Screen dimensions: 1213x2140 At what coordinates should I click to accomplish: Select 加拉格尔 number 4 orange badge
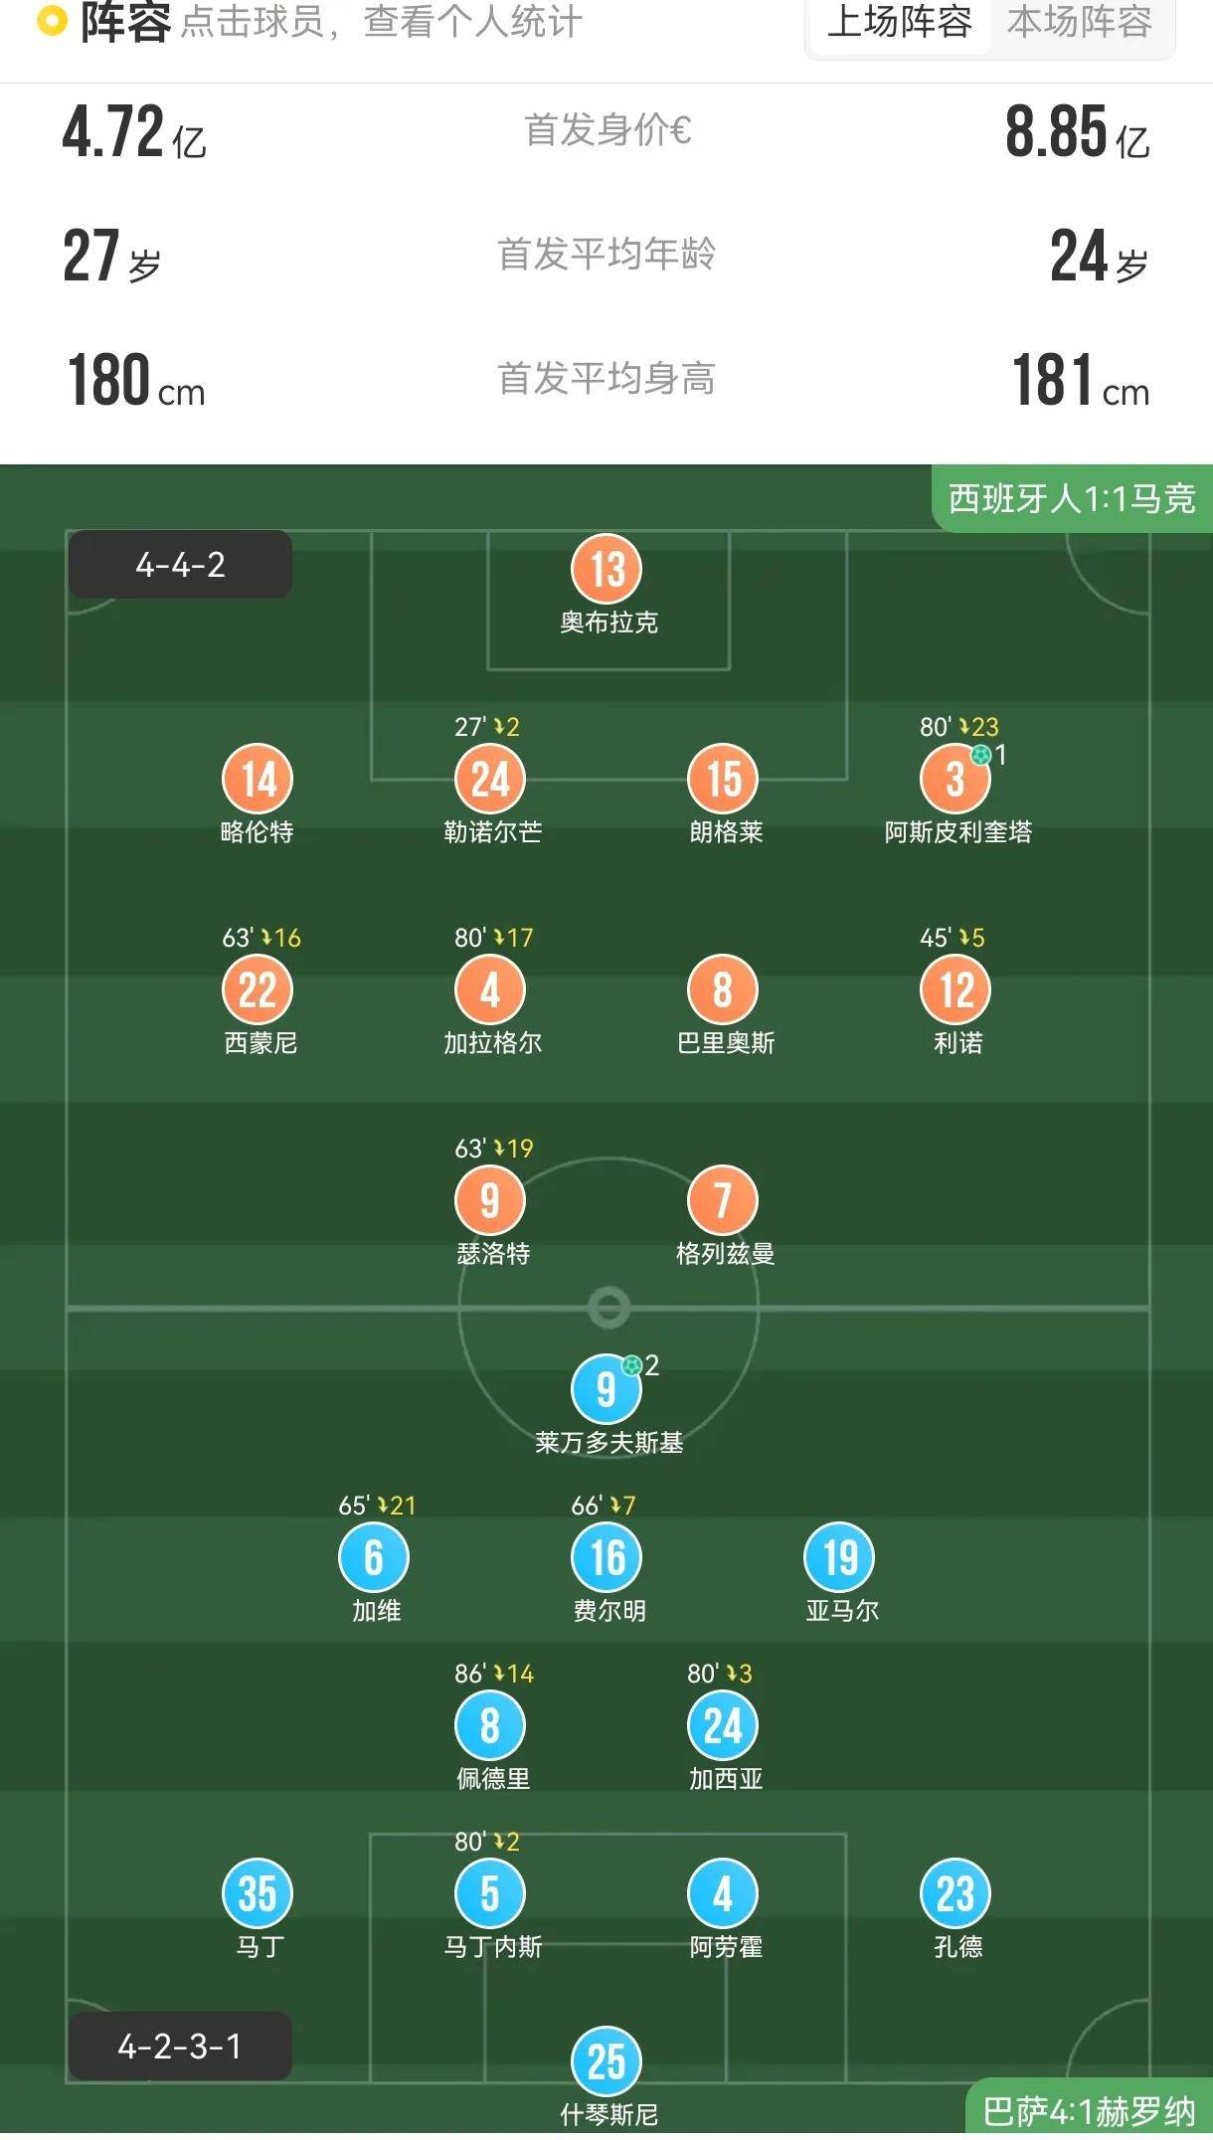[490, 990]
